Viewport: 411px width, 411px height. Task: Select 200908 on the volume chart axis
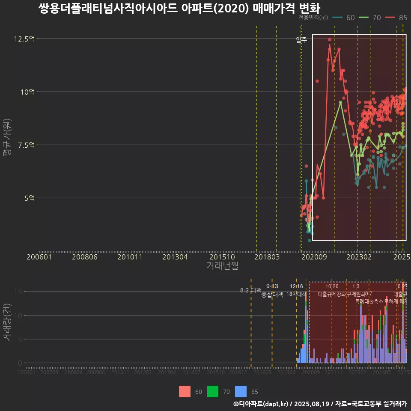tap(96, 372)
